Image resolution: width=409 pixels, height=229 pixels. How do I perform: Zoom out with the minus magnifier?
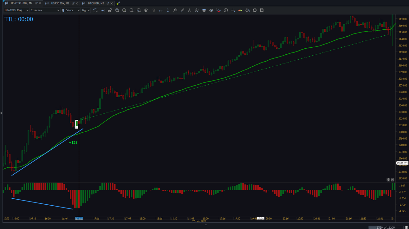point(132,10)
